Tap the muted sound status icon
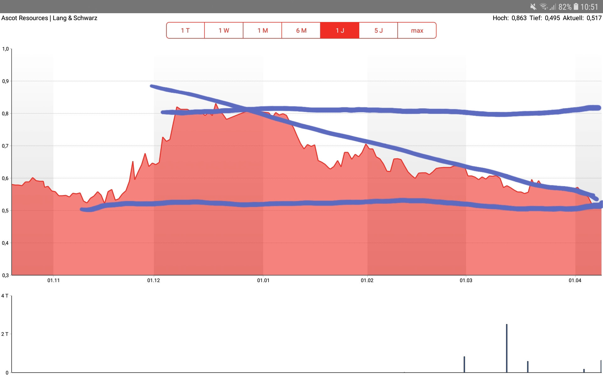 [533, 7]
